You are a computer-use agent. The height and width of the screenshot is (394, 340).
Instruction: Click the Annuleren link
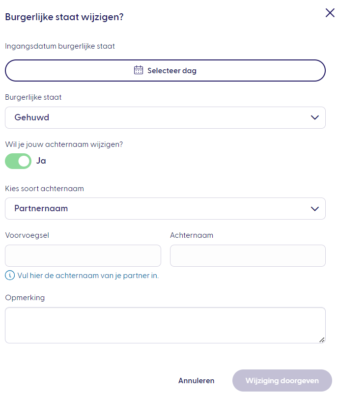point(196,381)
